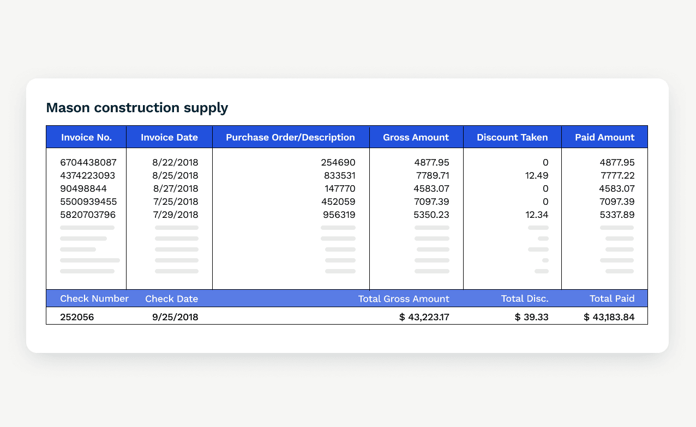Select total discount $ 39.33
Image resolution: width=696 pixels, height=427 pixels.
(x=531, y=317)
